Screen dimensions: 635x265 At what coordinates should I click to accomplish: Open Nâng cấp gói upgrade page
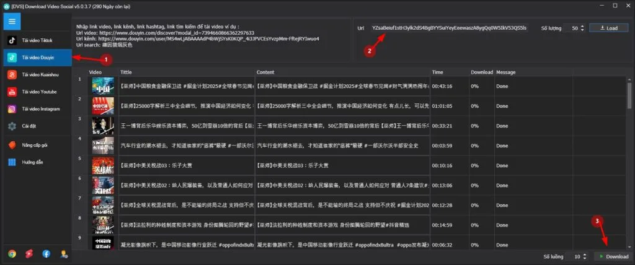pyautogui.click(x=37, y=145)
